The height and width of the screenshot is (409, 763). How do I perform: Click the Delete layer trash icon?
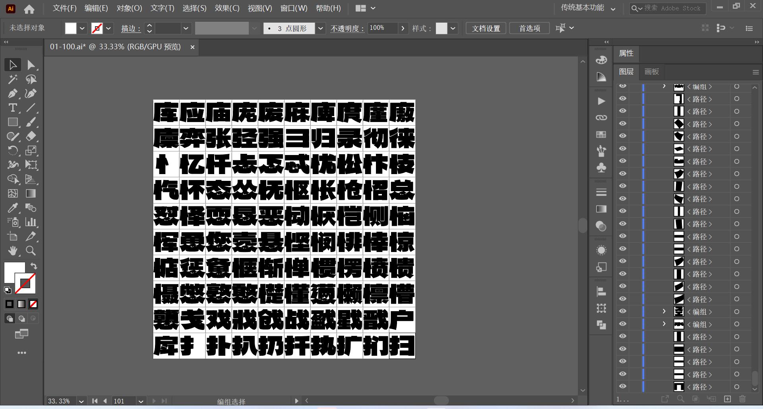(742, 399)
